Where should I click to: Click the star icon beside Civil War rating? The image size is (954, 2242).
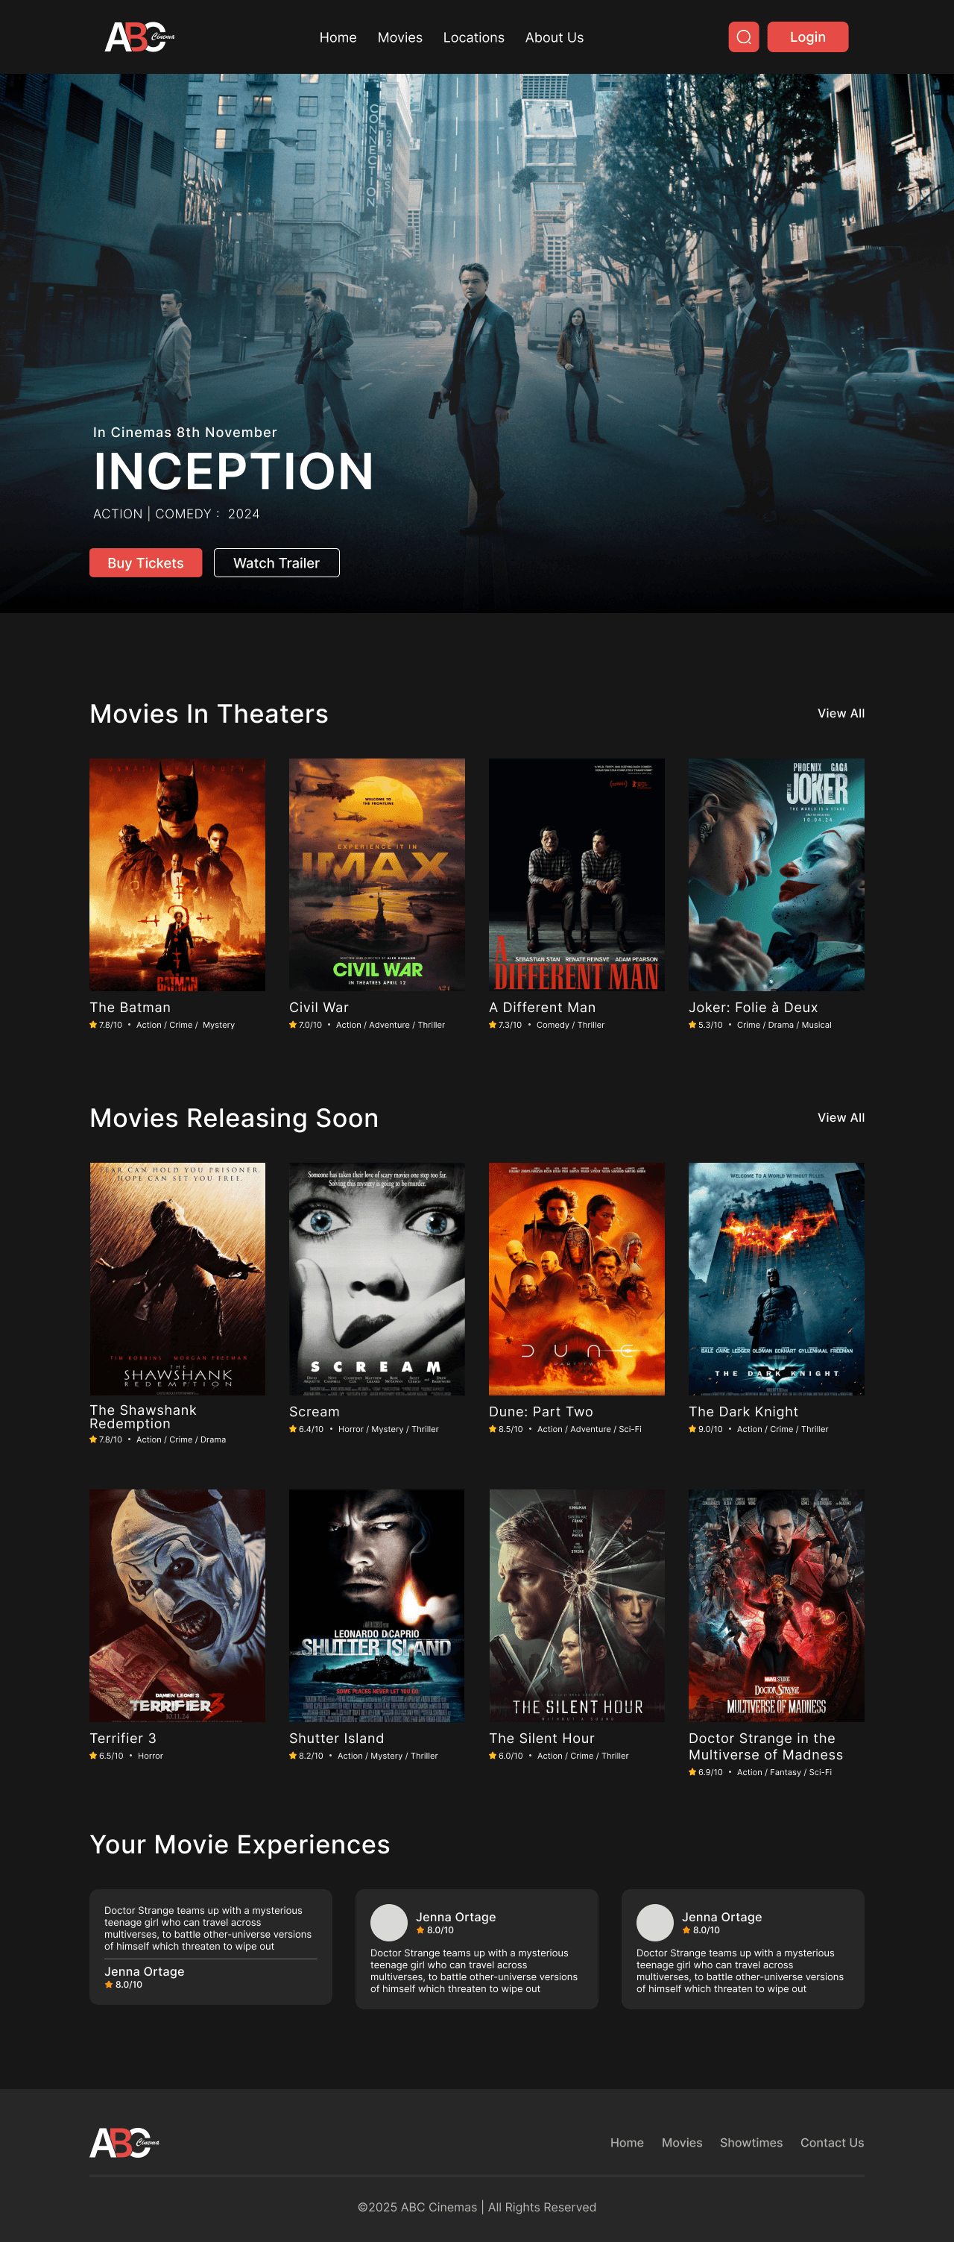(x=293, y=1024)
